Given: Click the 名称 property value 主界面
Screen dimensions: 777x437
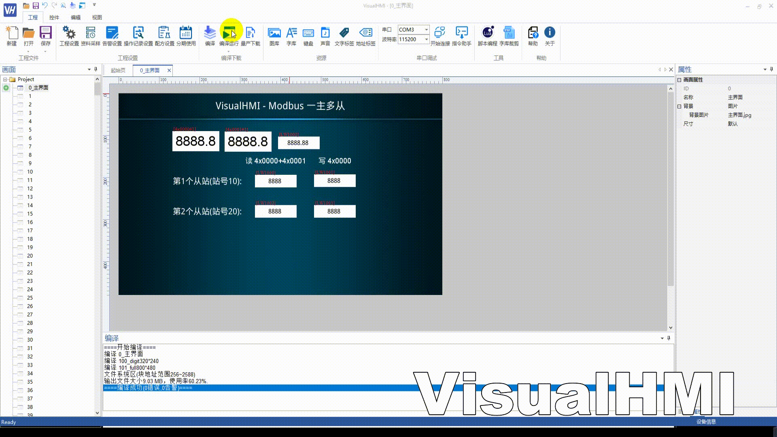Looking at the screenshot, I should pos(735,97).
